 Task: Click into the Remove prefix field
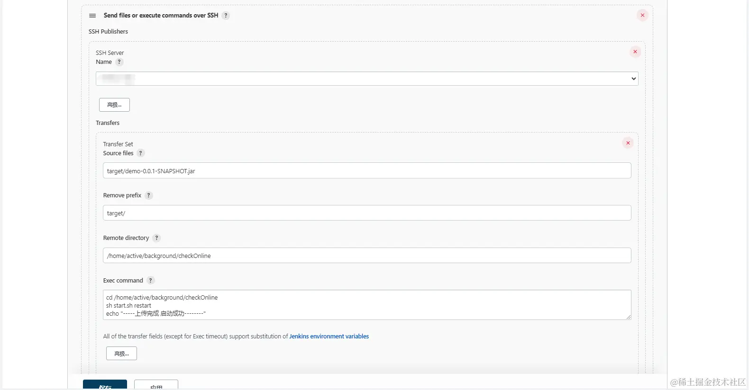tap(367, 213)
